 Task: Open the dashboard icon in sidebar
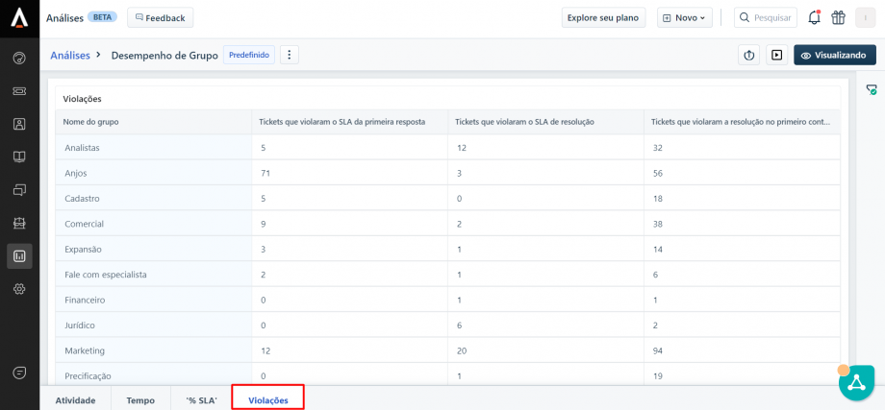(19, 58)
